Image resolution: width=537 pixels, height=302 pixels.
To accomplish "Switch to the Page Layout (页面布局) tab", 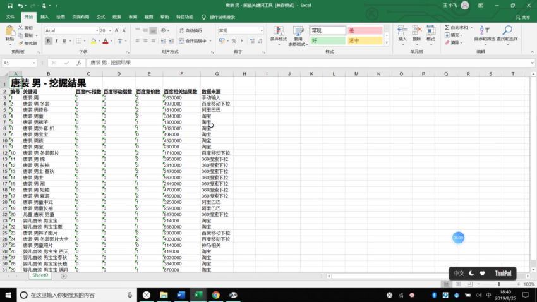I will coord(80,17).
